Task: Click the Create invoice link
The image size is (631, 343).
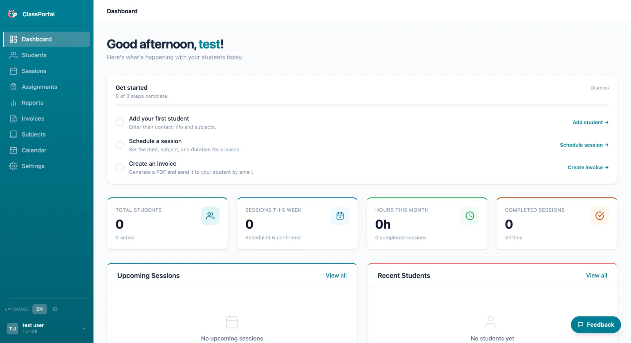Action: pos(588,167)
